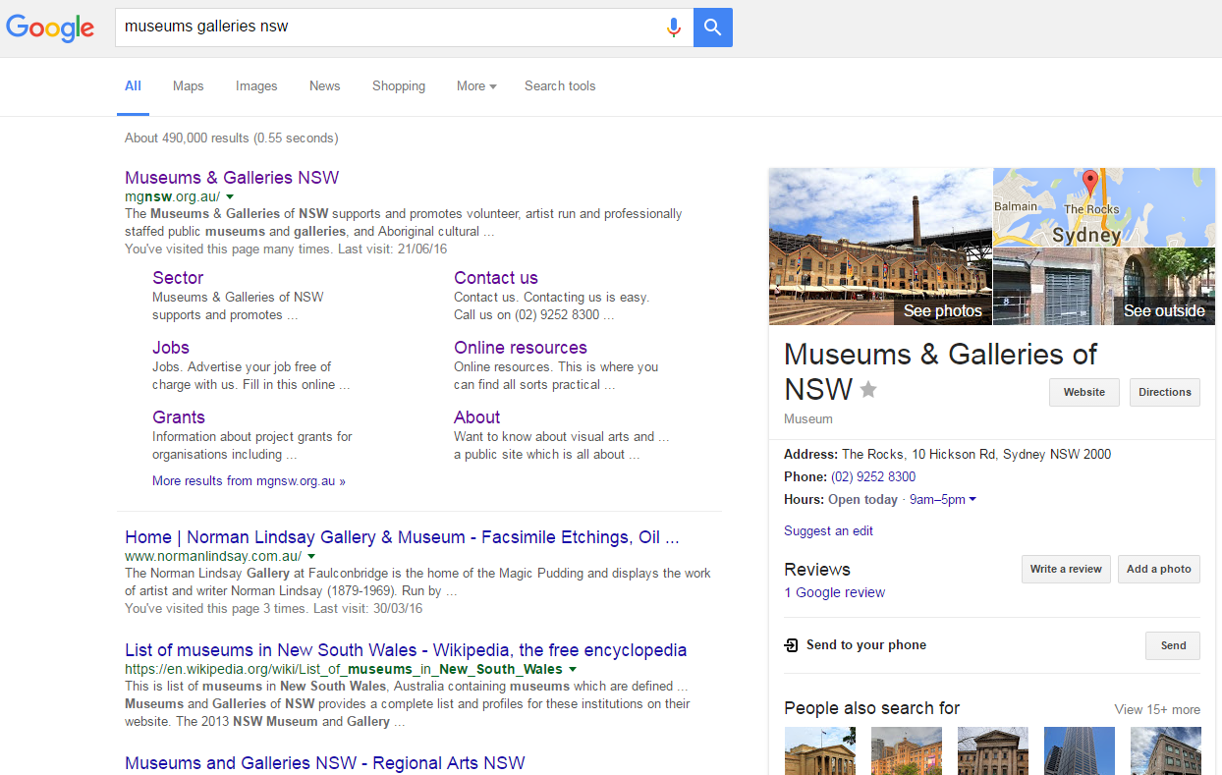
Task: Click More results from mgnsw.org.au
Action: click(249, 481)
